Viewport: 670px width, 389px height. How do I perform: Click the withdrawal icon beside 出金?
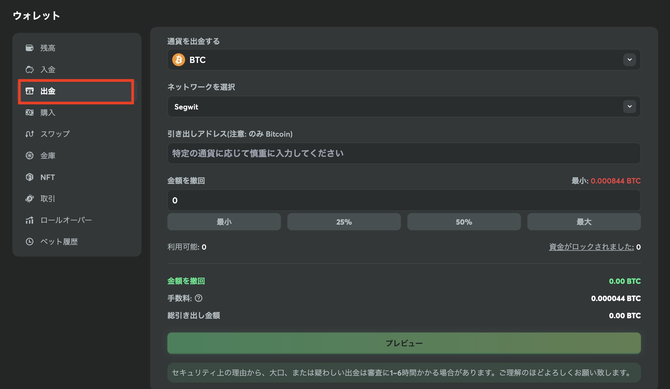pos(30,91)
